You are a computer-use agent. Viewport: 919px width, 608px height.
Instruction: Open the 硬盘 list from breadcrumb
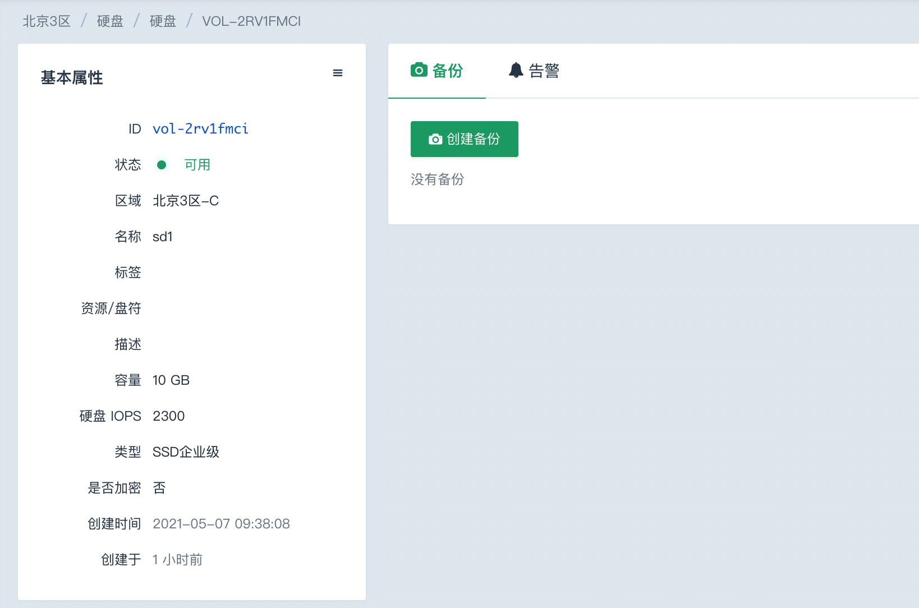coord(110,21)
